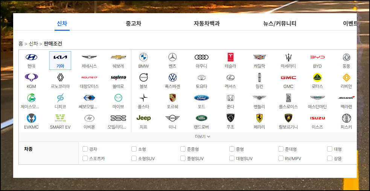370x191 pixels.
Task: Tick the 스포츠카 checkbox
Action: point(85,158)
